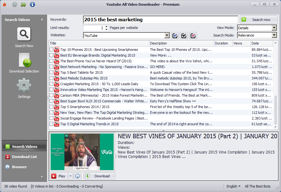Click YouTube icon on Best Melodic Dubstep row
281x192 pixels.
[x=57, y=78]
